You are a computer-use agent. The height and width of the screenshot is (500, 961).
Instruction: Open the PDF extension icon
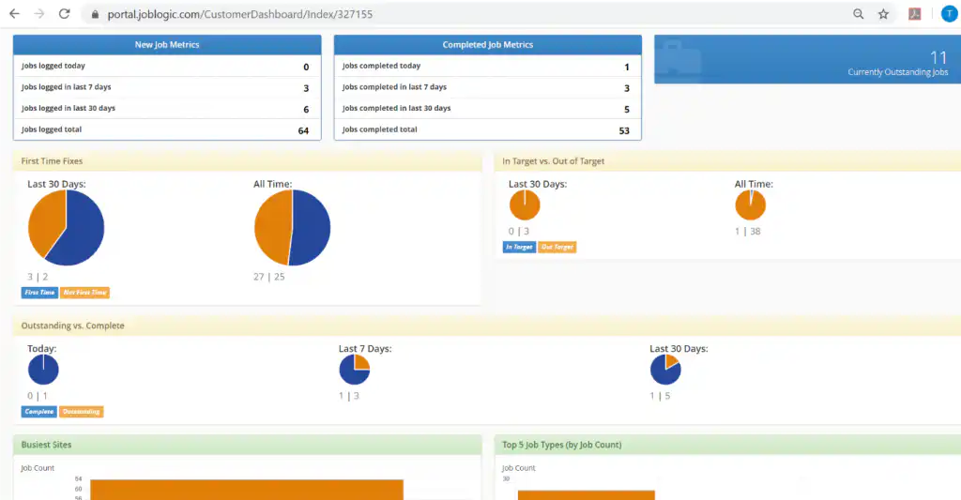pyautogui.click(x=914, y=13)
